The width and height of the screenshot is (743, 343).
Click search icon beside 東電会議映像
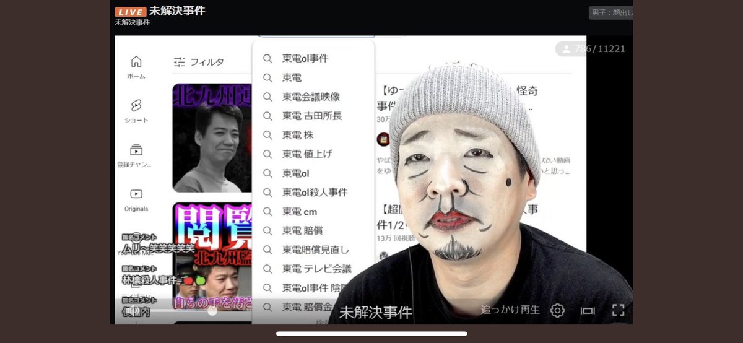(x=267, y=97)
